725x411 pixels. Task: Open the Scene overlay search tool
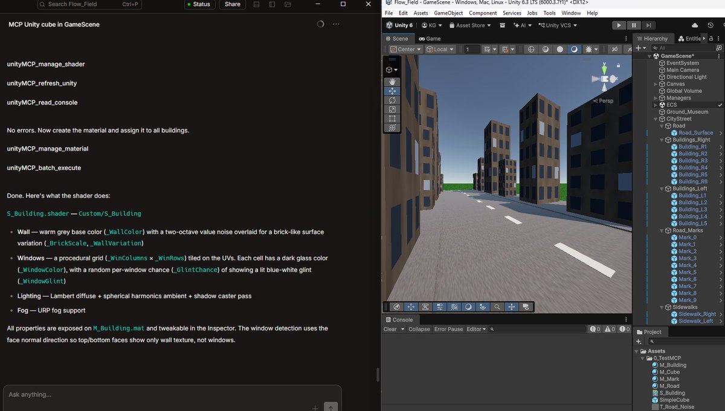[x=497, y=308]
